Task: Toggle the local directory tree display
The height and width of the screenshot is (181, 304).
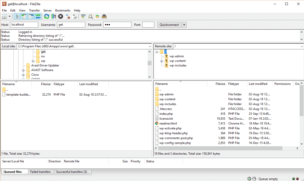Action: (x=24, y=17)
